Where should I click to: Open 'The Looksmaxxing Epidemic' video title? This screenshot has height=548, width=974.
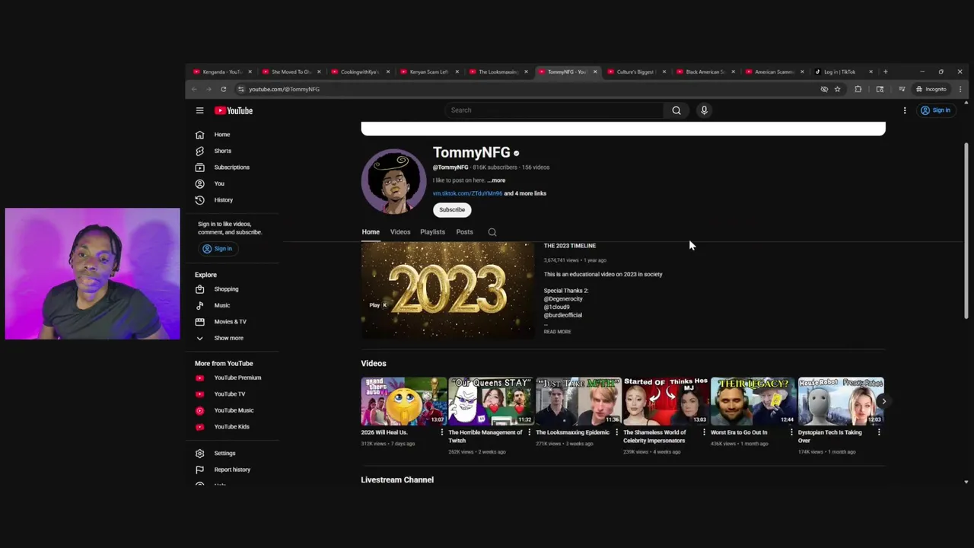572,432
